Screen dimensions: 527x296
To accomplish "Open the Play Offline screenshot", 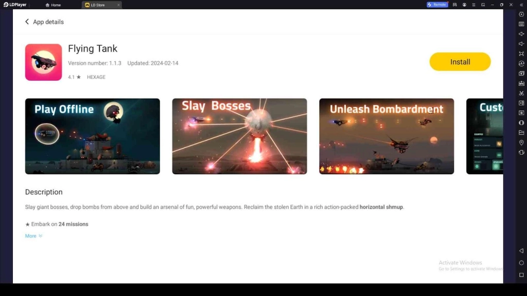I will [x=93, y=136].
